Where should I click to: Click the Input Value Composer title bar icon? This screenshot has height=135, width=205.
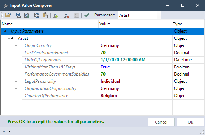click(6, 5)
